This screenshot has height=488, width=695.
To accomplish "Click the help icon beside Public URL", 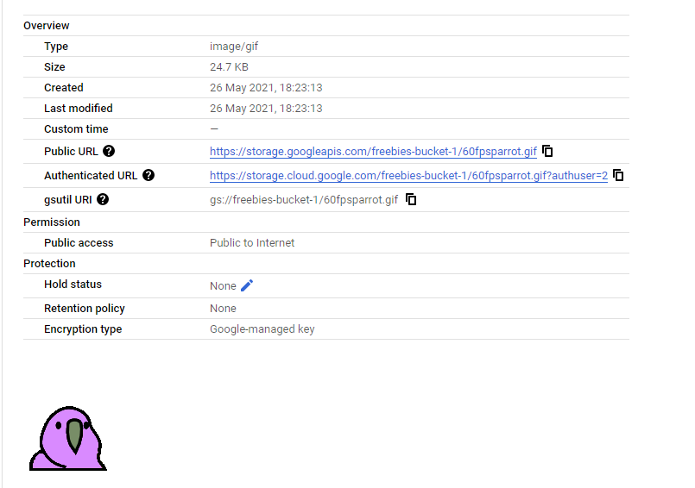I will [109, 151].
